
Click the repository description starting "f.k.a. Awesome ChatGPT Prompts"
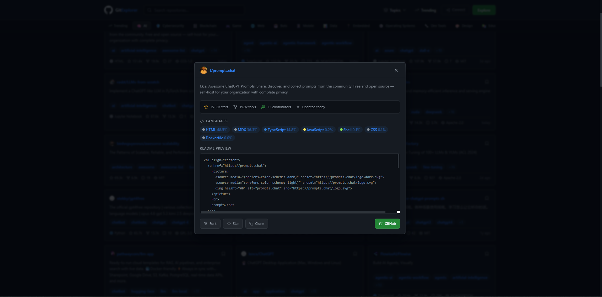pyautogui.click(x=297, y=89)
